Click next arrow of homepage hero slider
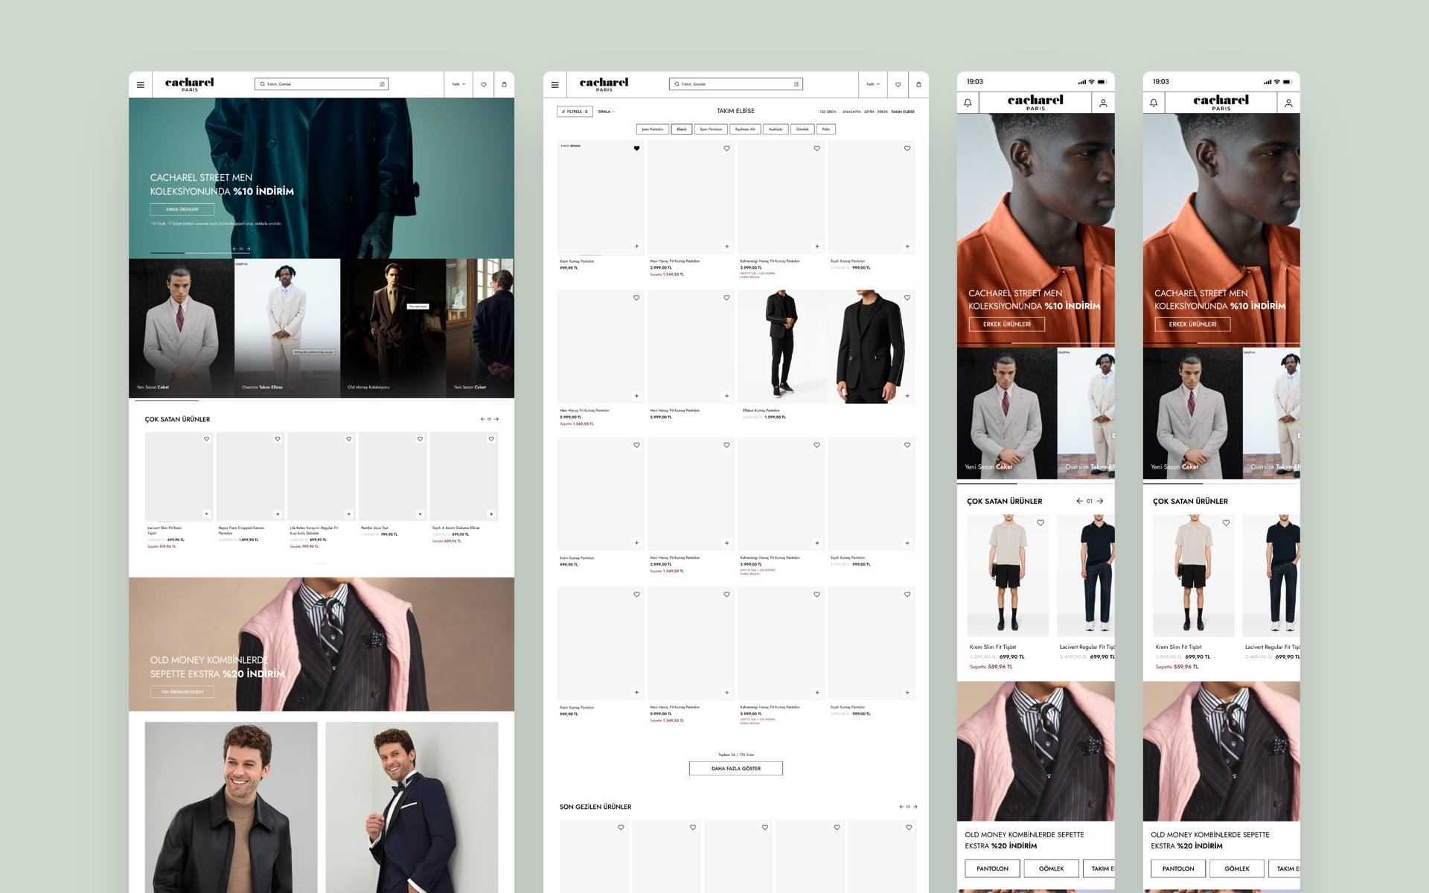Image resolution: width=1429 pixels, height=893 pixels. pos(248,249)
